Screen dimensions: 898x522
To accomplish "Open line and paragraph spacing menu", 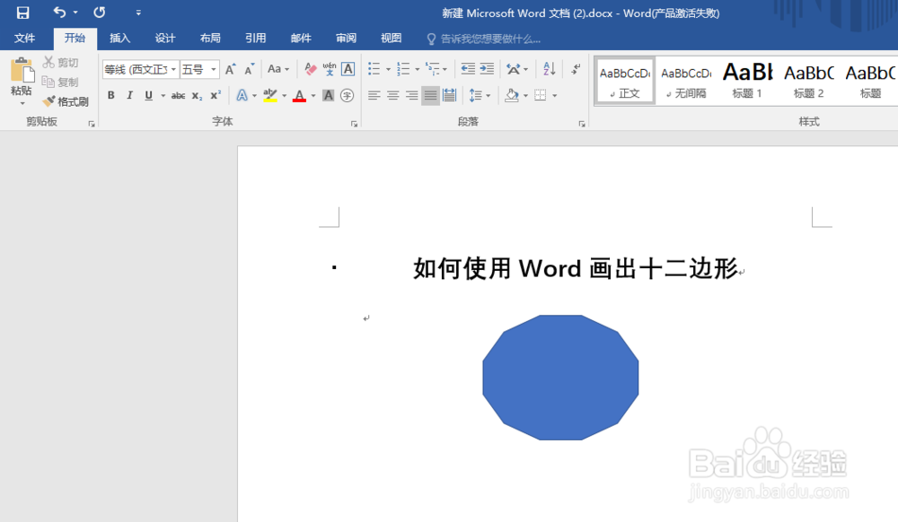I will tap(480, 95).
